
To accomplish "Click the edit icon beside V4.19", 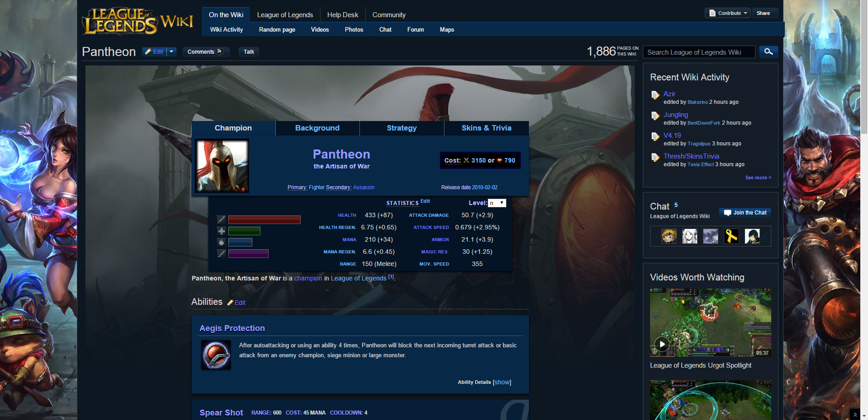I will point(655,136).
